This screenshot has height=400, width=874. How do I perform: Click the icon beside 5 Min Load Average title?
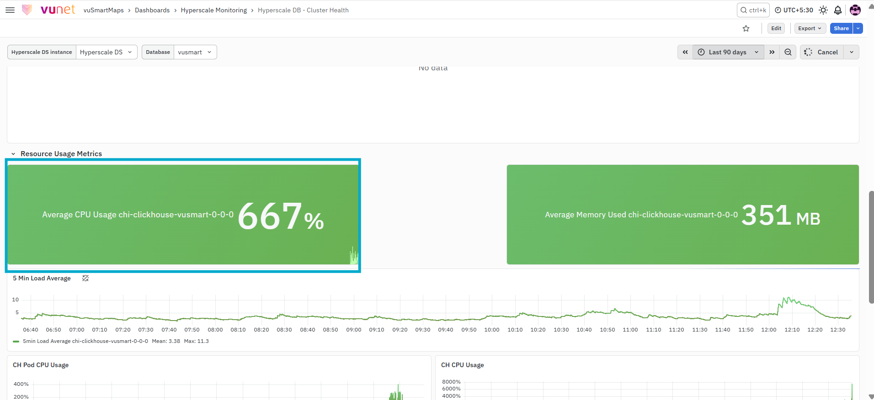pyautogui.click(x=85, y=278)
